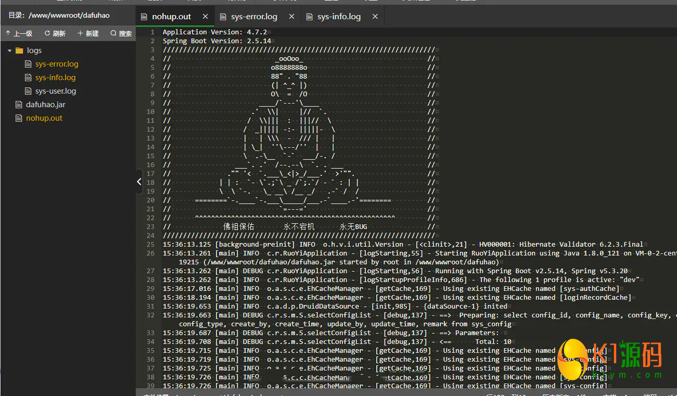Screen dimensions: 677x396
Task: Click the plus icon for new file
Action: pyautogui.click(x=80, y=33)
